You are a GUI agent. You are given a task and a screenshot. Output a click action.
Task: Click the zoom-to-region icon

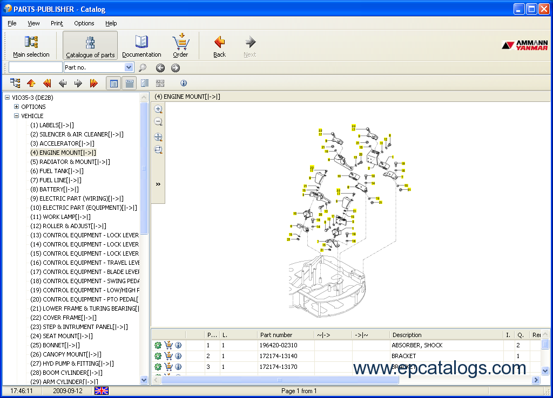pyautogui.click(x=158, y=150)
